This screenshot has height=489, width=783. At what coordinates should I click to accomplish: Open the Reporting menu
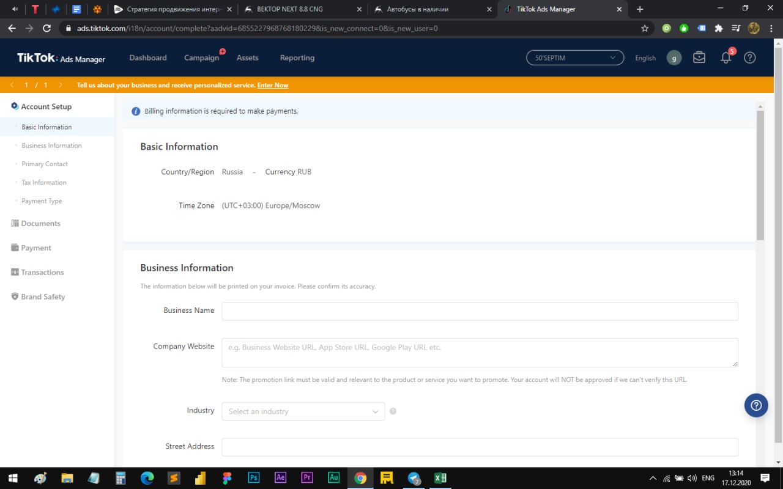297,57
